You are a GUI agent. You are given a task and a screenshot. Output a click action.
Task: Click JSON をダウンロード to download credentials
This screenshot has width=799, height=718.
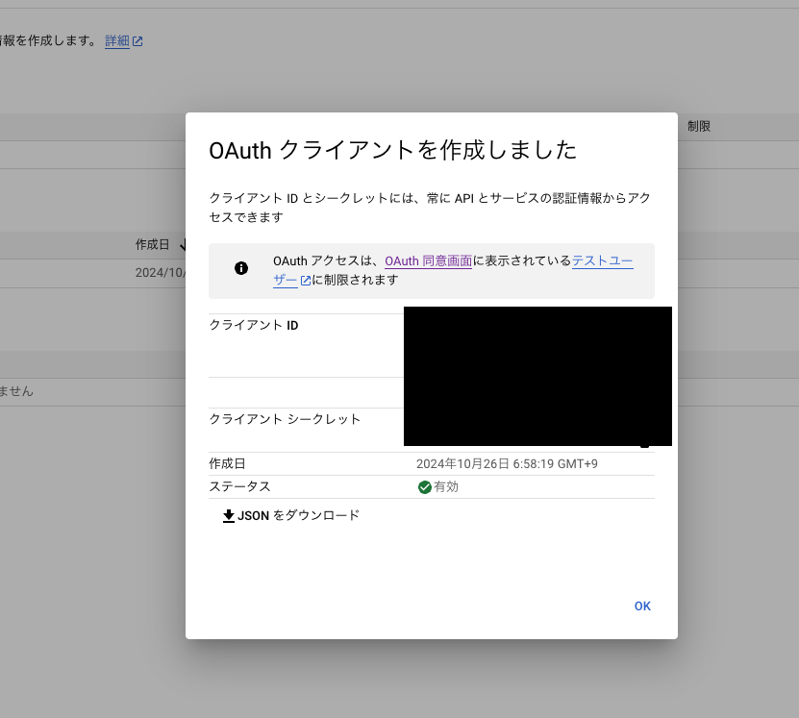[x=299, y=515]
